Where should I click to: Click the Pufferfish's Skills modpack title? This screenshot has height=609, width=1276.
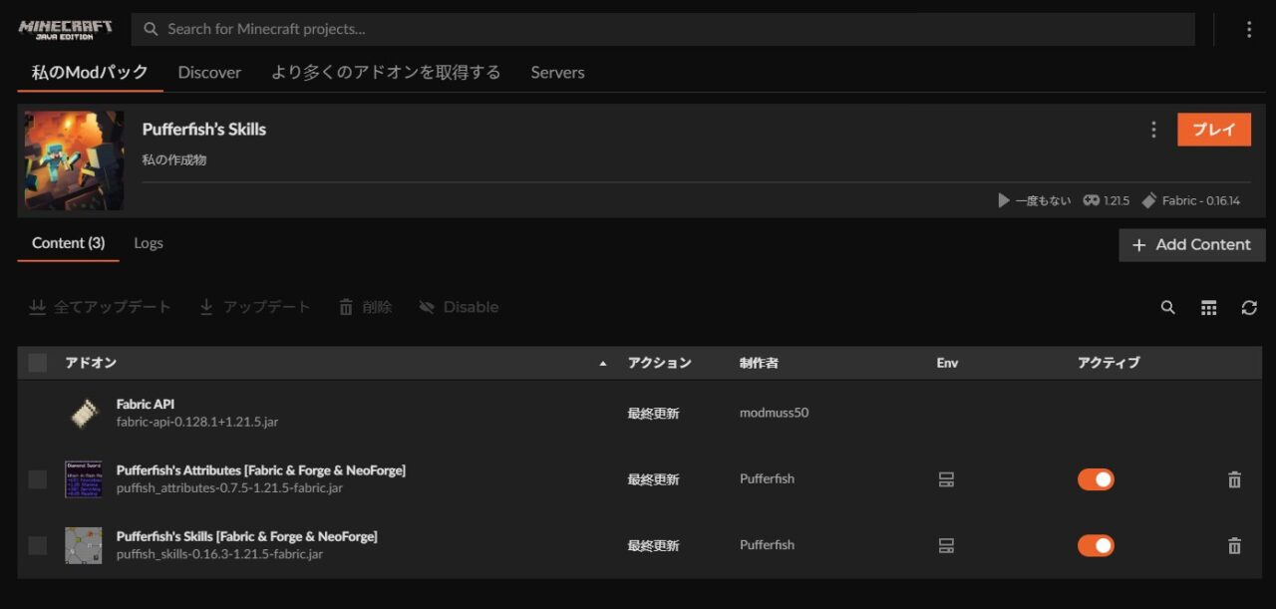(x=204, y=130)
